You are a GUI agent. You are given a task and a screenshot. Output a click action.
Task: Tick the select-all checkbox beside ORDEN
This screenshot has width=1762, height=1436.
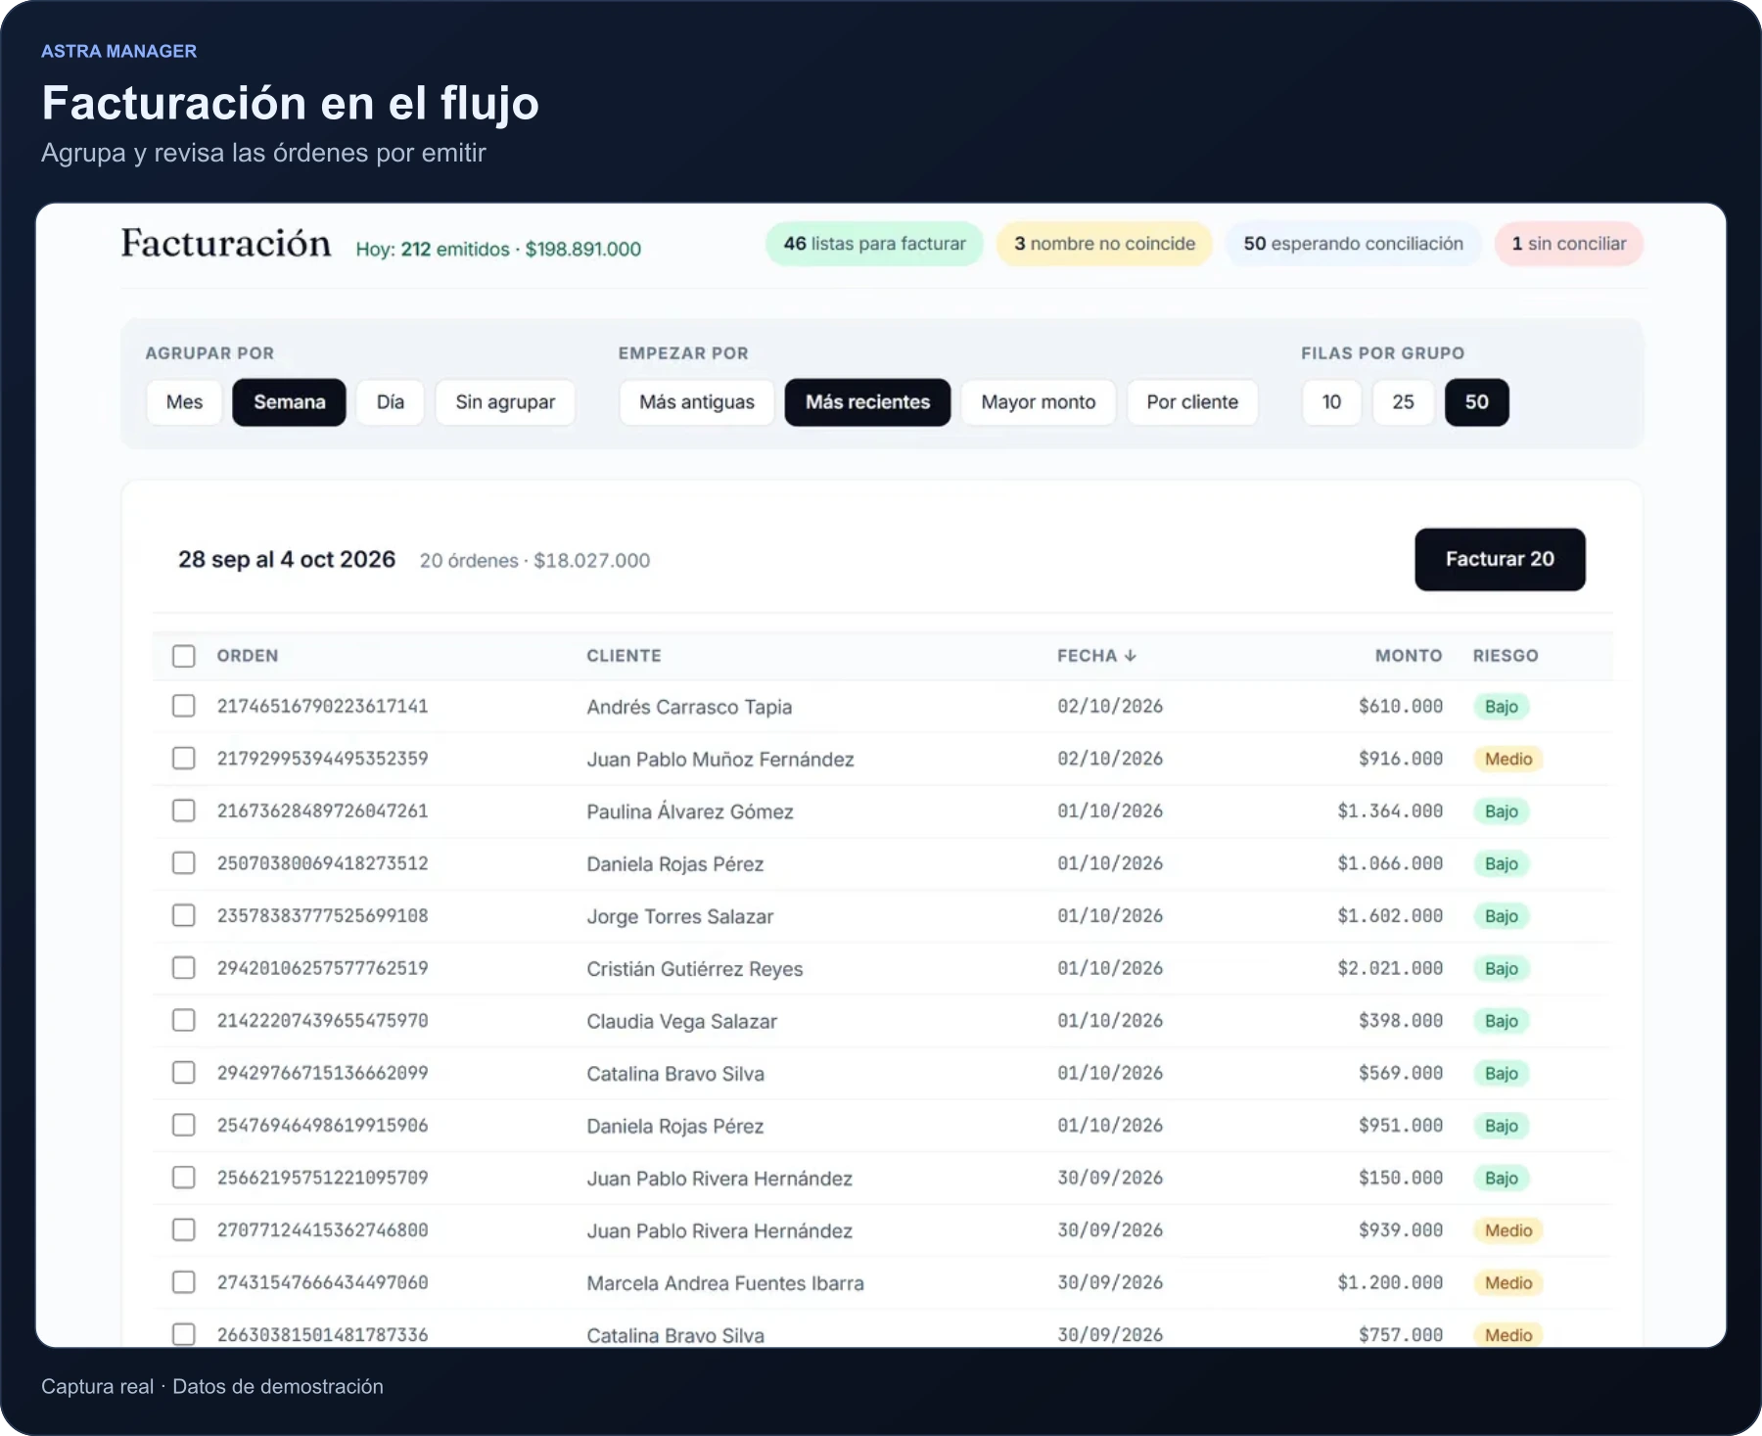point(184,656)
